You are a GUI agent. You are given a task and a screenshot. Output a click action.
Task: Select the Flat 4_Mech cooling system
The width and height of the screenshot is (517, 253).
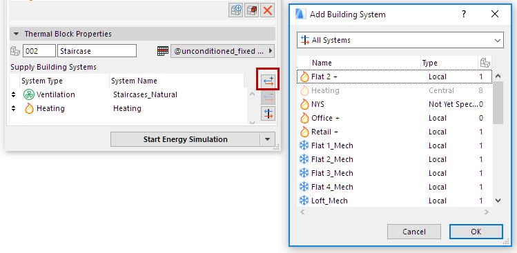pos(394,187)
